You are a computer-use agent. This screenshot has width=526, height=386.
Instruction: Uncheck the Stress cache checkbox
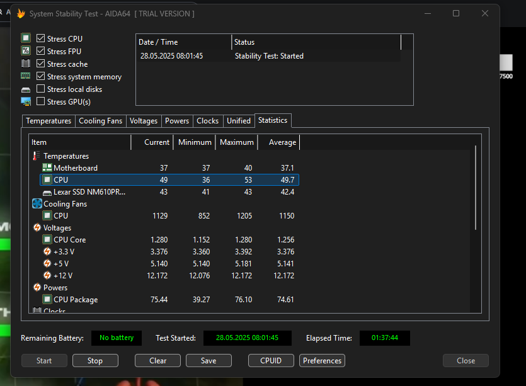click(40, 64)
